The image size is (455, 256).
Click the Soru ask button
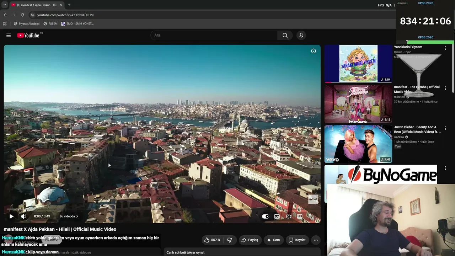point(274,240)
